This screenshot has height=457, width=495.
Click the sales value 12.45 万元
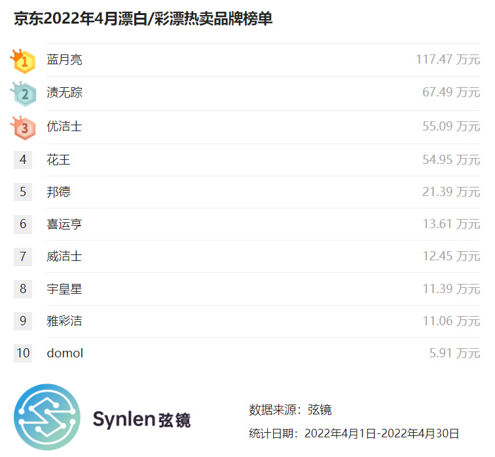click(x=451, y=256)
